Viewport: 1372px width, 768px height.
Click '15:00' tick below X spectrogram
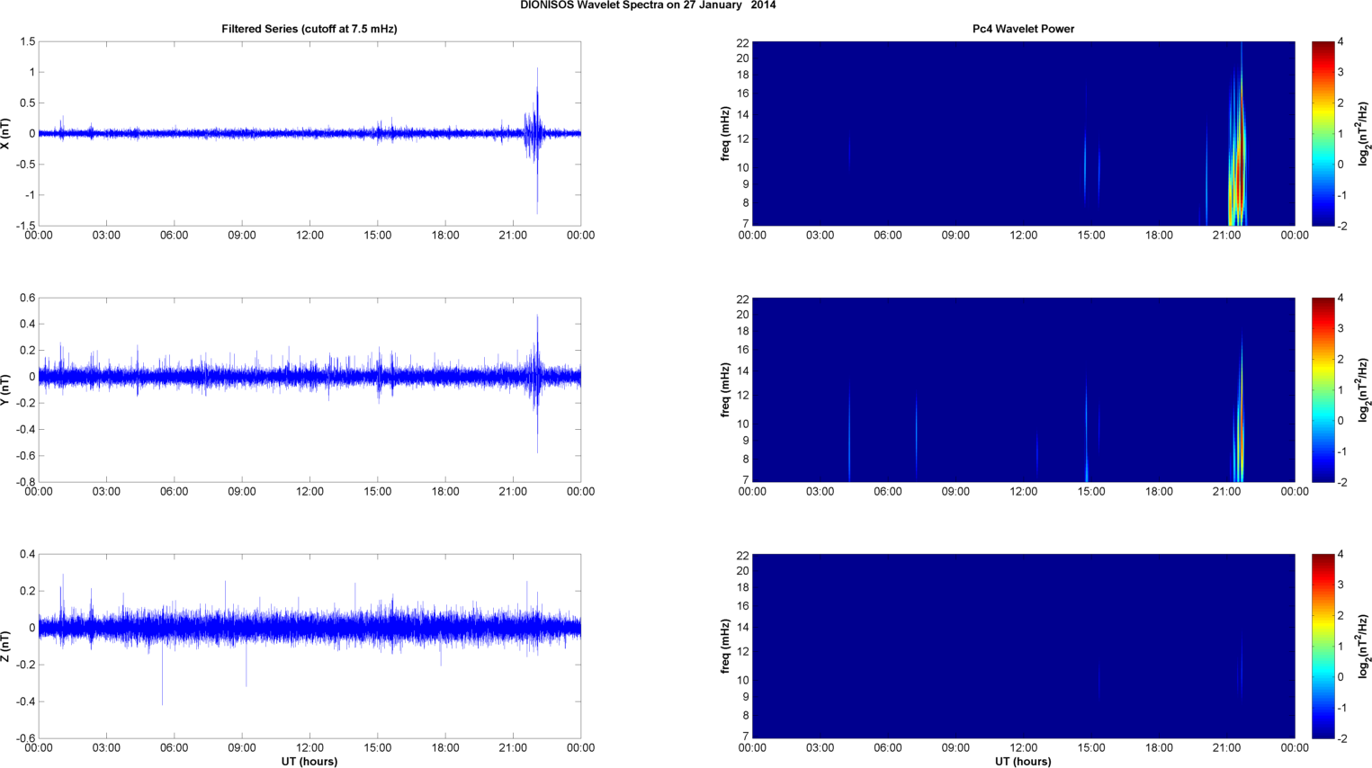point(1091,236)
